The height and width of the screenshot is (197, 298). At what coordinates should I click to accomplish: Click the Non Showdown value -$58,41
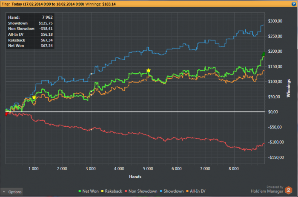(46, 29)
